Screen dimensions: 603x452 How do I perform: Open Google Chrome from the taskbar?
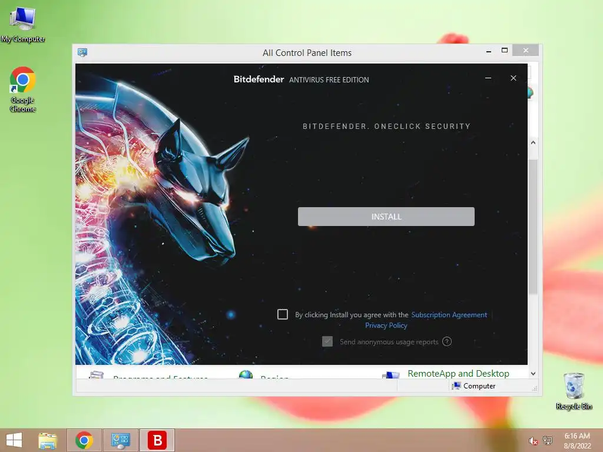point(84,440)
